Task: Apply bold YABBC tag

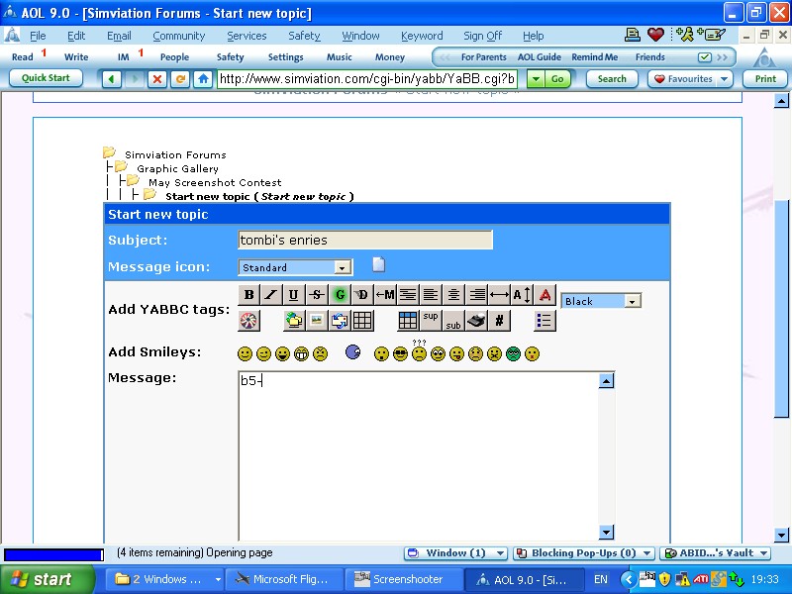Action: (249, 294)
